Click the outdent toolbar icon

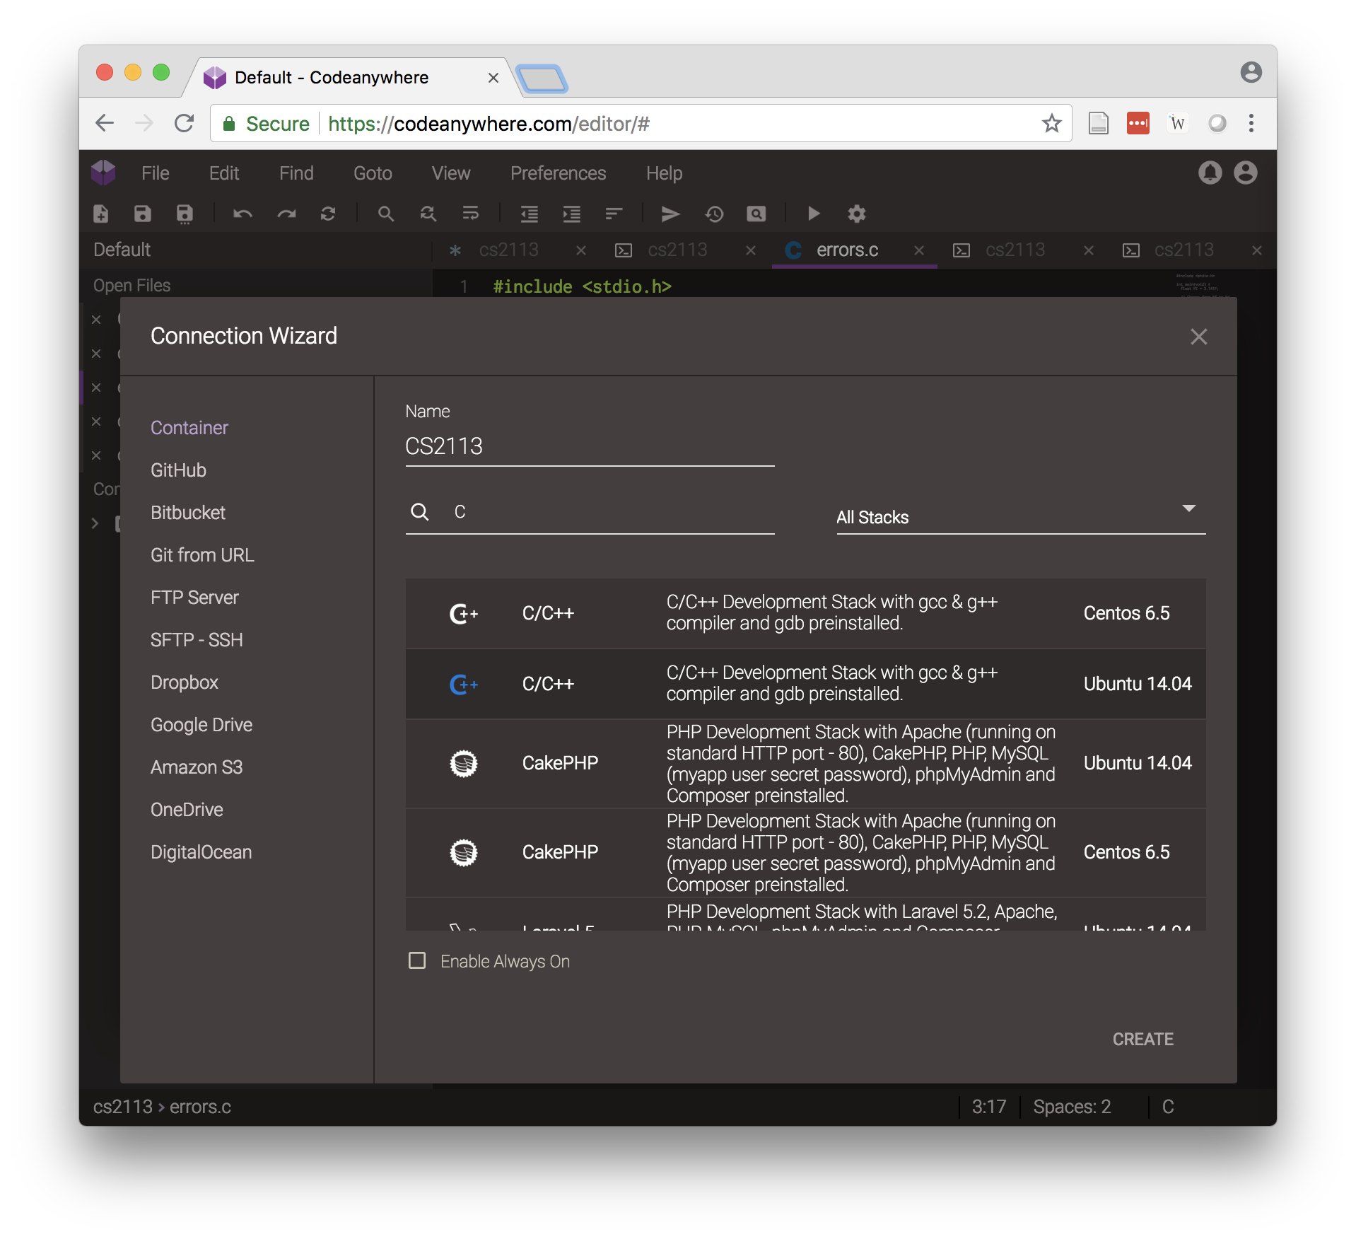[x=530, y=214]
